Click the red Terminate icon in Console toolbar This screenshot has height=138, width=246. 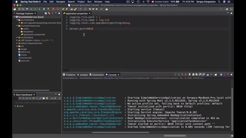click(x=186, y=75)
